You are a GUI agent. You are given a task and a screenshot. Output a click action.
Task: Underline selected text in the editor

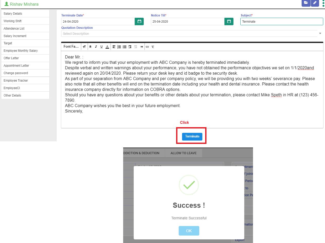coord(102,47)
